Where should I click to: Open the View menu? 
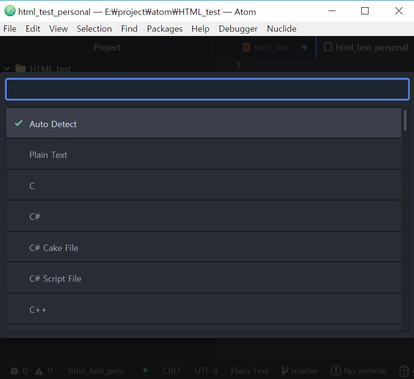58,29
